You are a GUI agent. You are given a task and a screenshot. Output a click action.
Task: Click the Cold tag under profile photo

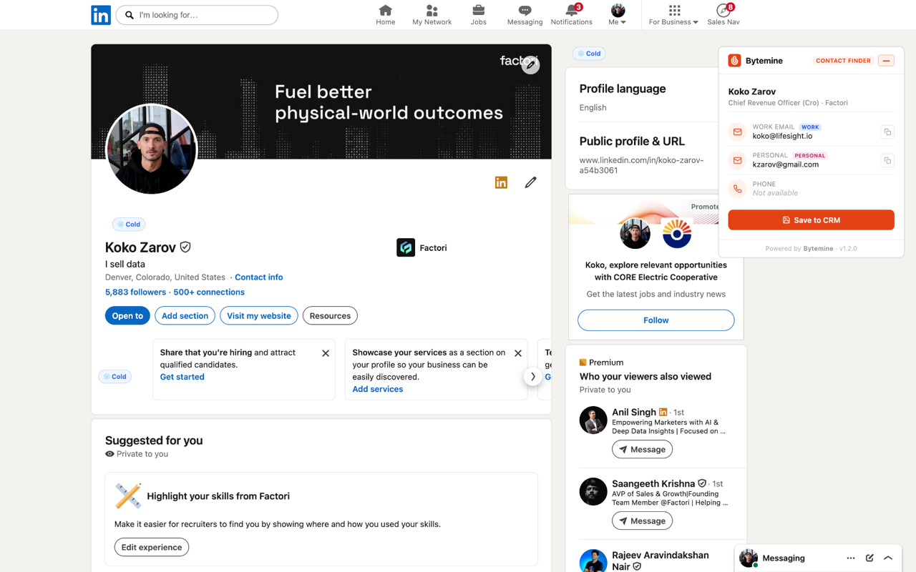click(x=129, y=224)
